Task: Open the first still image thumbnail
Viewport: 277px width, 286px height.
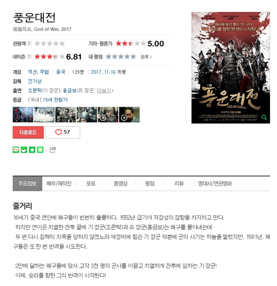Action: pyautogui.click(x=23, y=114)
